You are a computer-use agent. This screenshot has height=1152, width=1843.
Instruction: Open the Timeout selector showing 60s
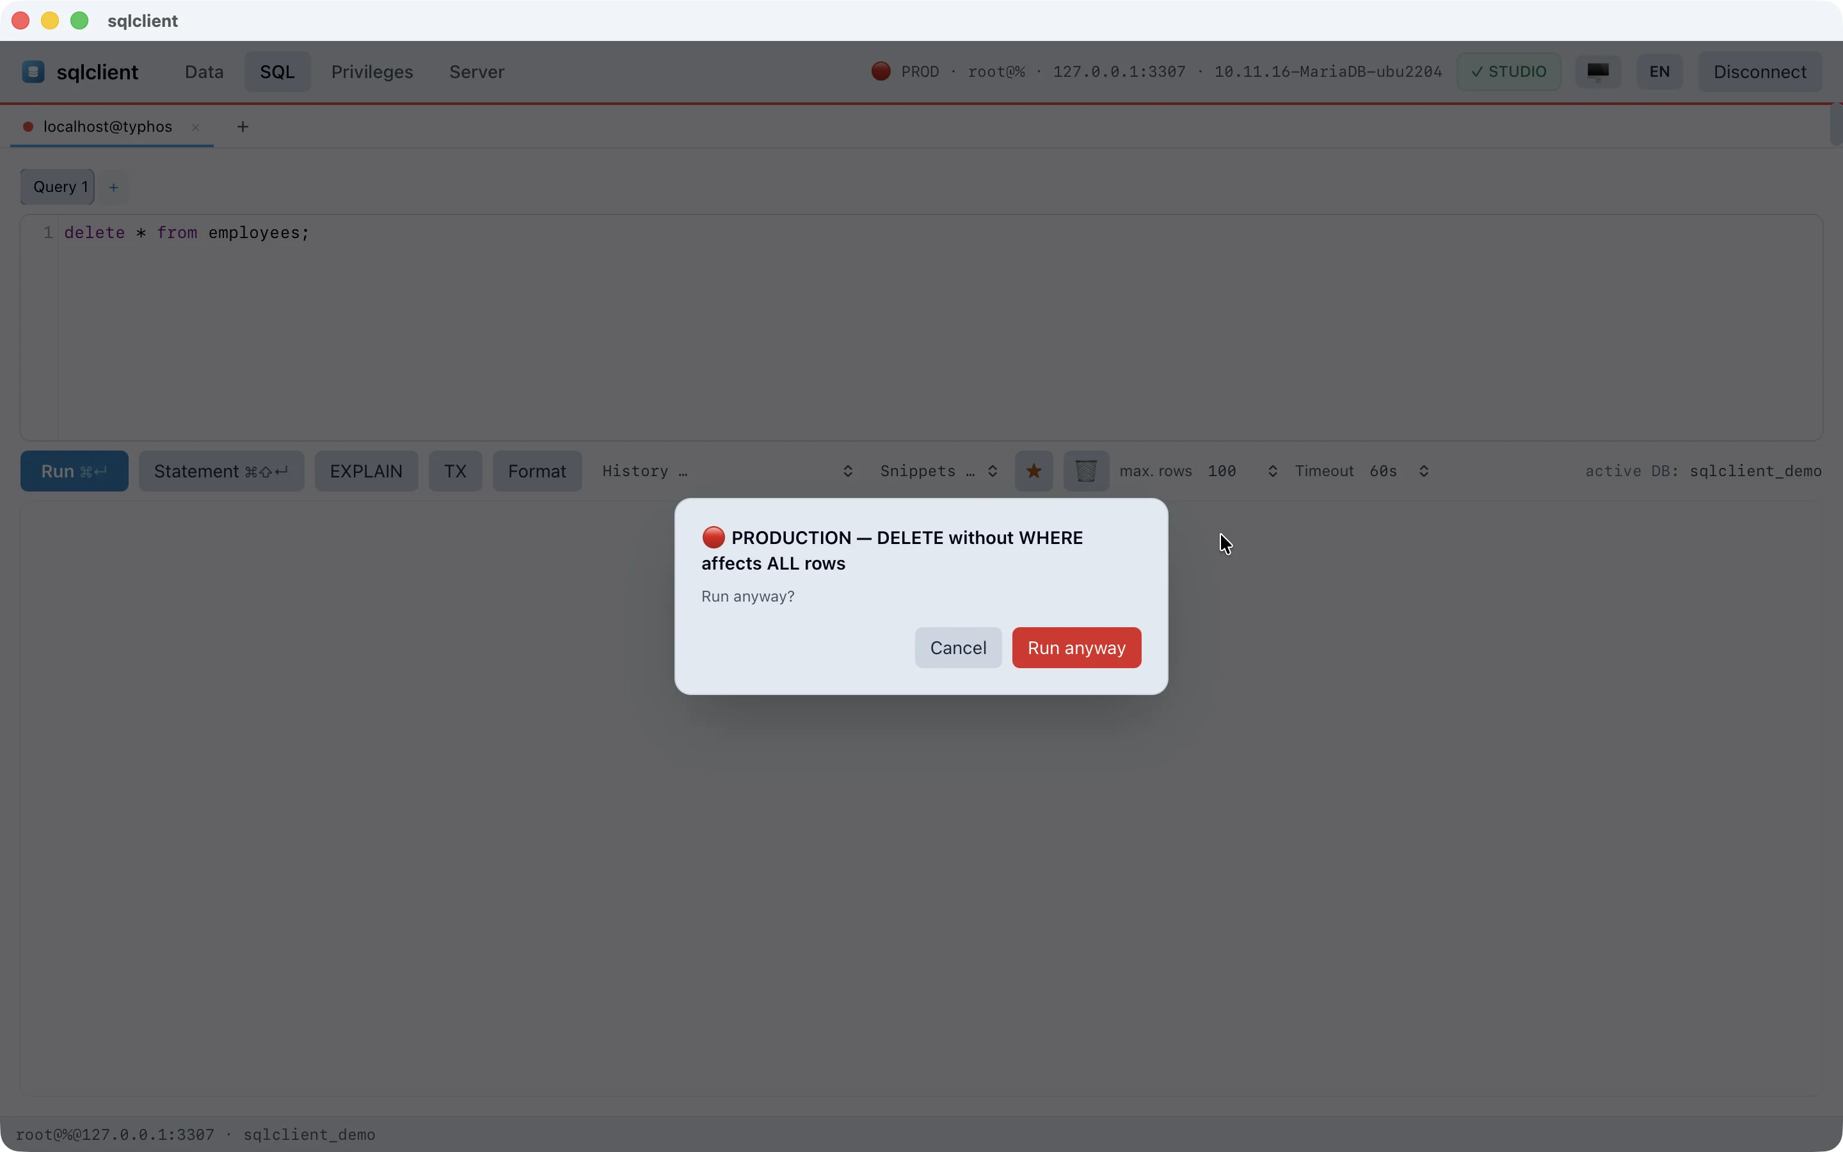1399,471
